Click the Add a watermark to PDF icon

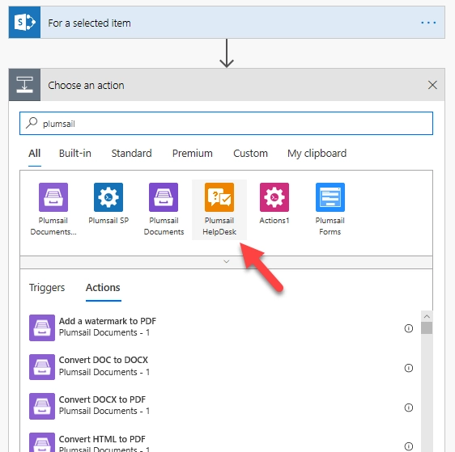click(x=42, y=327)
